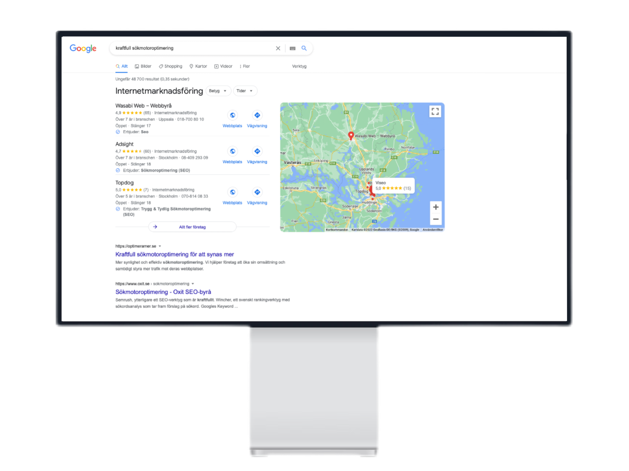Click the Kortkommandon map link
The width and height of the screenshot is (629, 471).
coord(337,230)
